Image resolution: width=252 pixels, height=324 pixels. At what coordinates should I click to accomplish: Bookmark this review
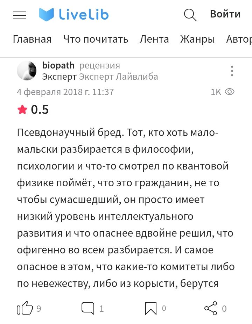coord(151,308)
